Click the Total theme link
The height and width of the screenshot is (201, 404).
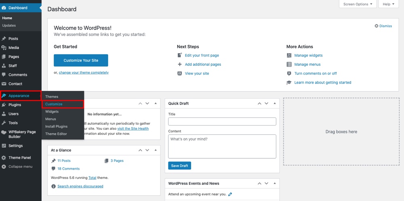click(x=93, y=178)
